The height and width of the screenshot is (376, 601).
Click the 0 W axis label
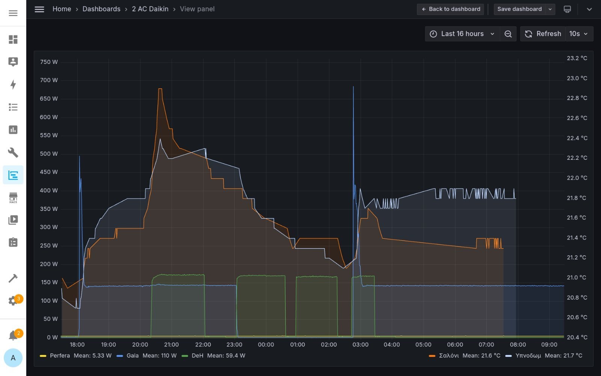(x=52, y=338)
